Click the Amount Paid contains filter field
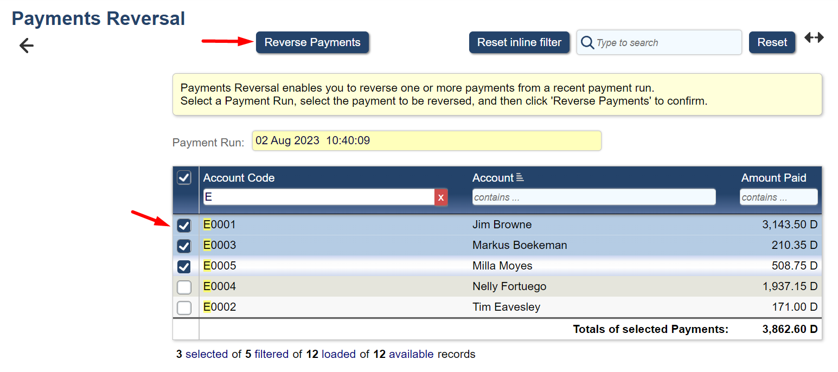 (x=778, y=197)
